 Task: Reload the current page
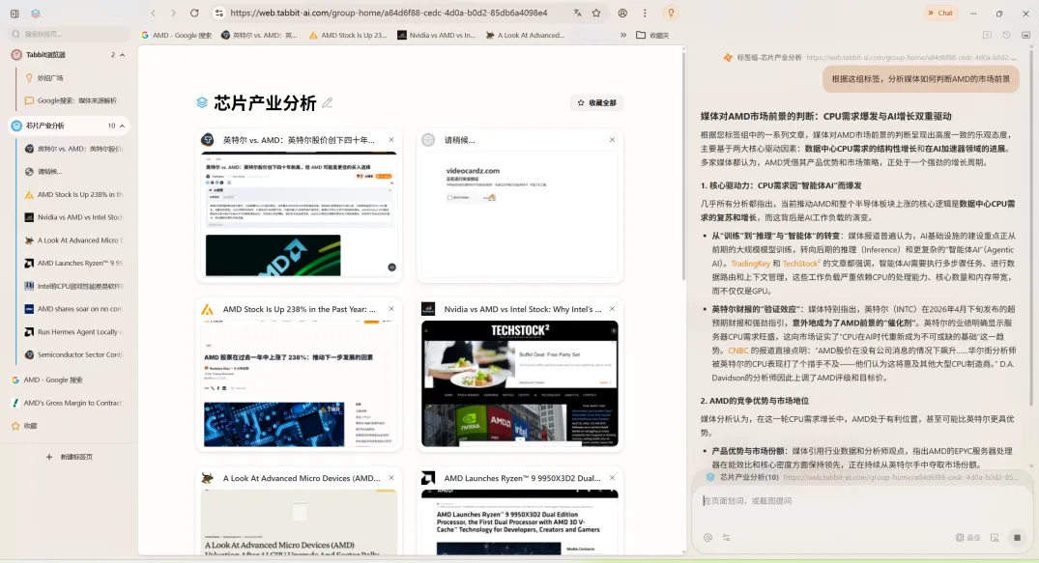point(194,13)
